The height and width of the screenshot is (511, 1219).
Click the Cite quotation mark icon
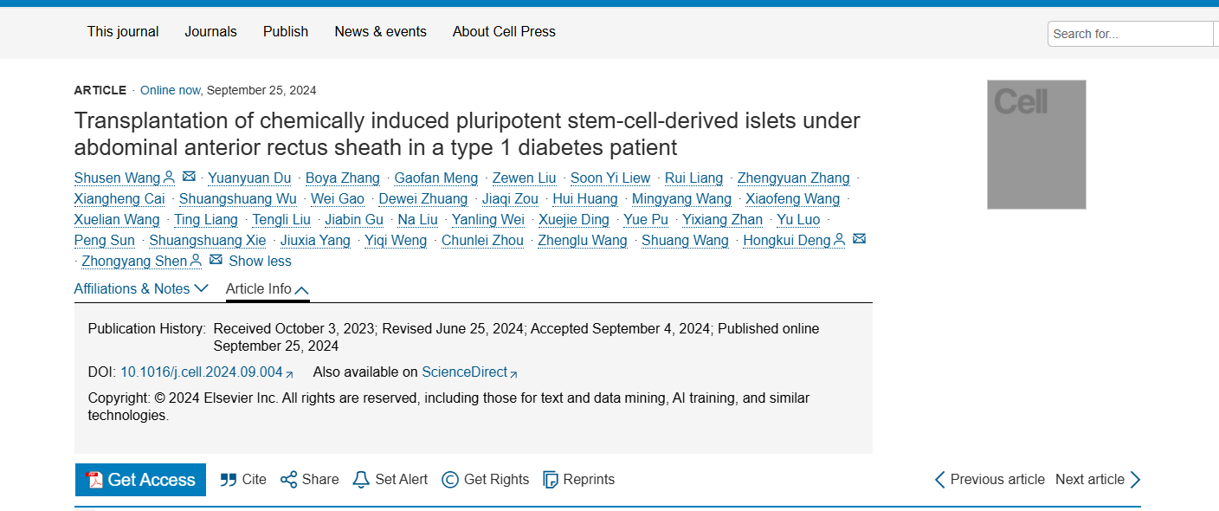(229, 480)
